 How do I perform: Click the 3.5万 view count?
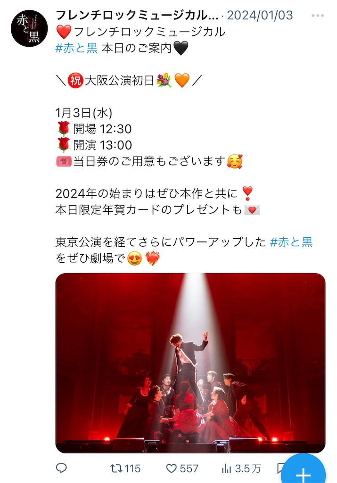point(248,468)
